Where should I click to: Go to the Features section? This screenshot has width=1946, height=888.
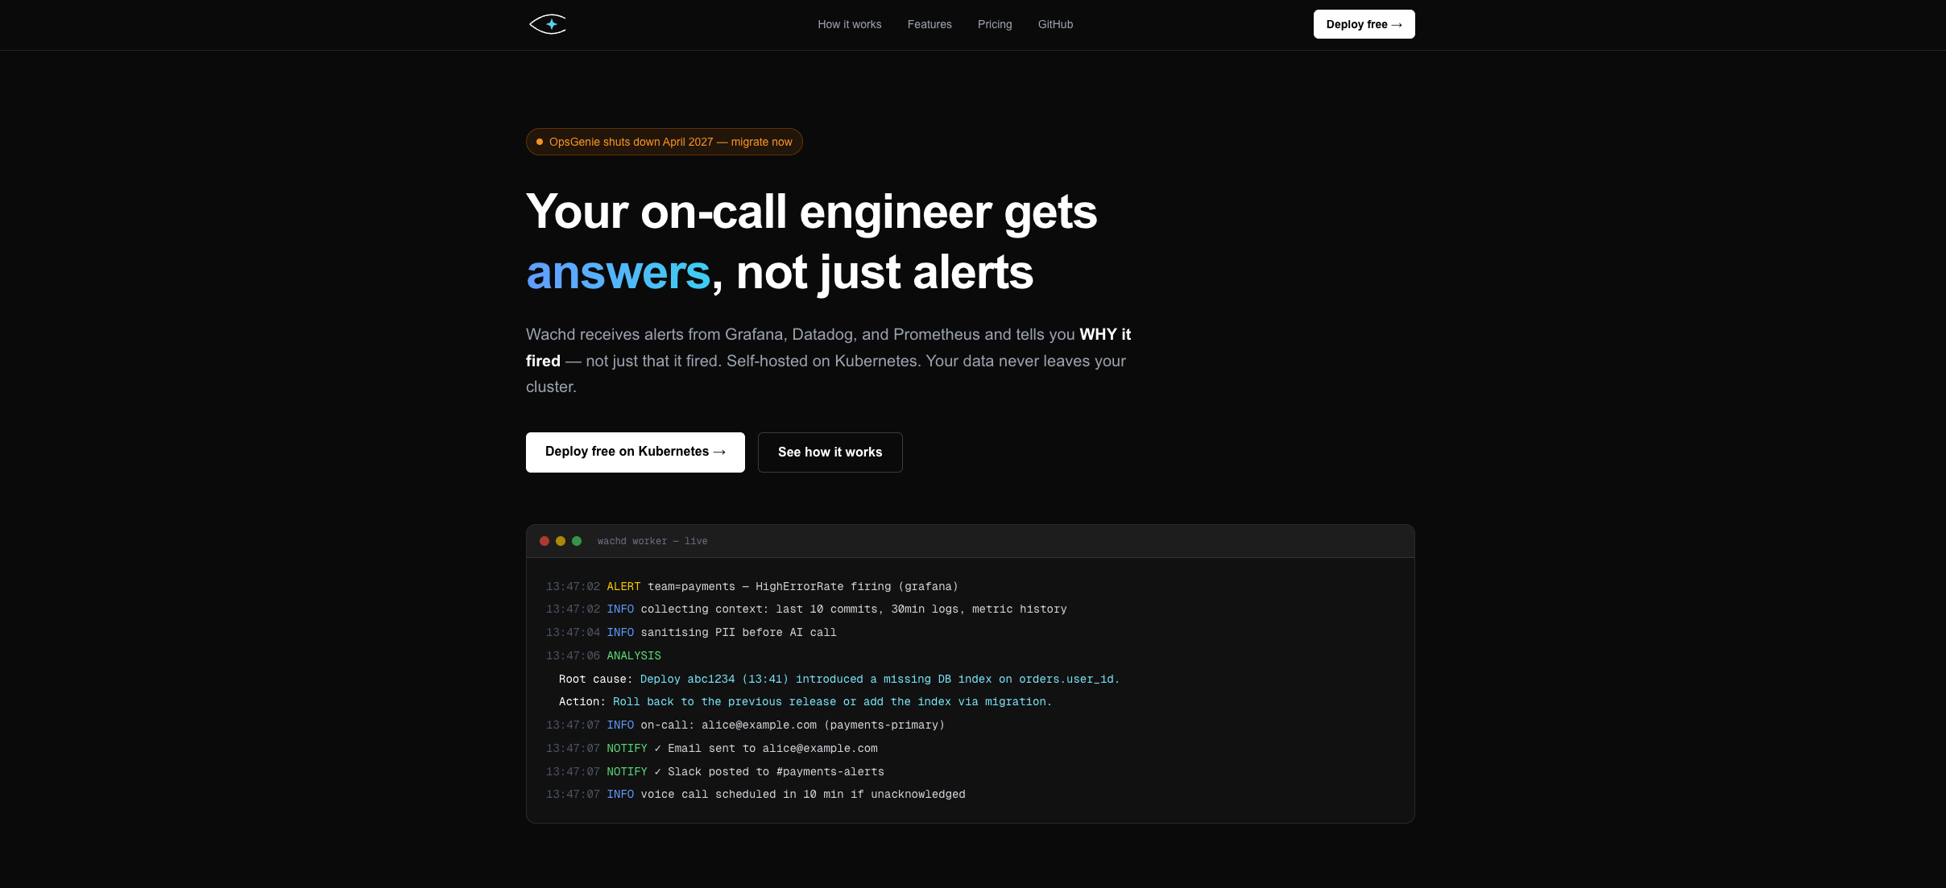[930, 24]
